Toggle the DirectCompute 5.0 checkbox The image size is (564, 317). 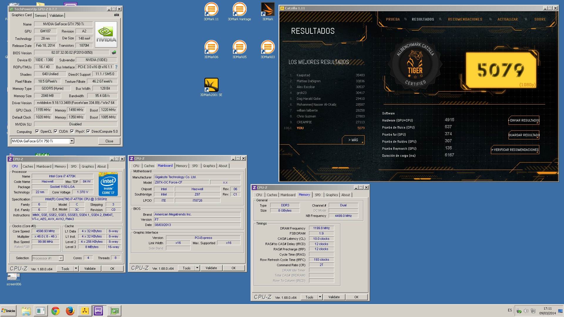coord(88,131)
